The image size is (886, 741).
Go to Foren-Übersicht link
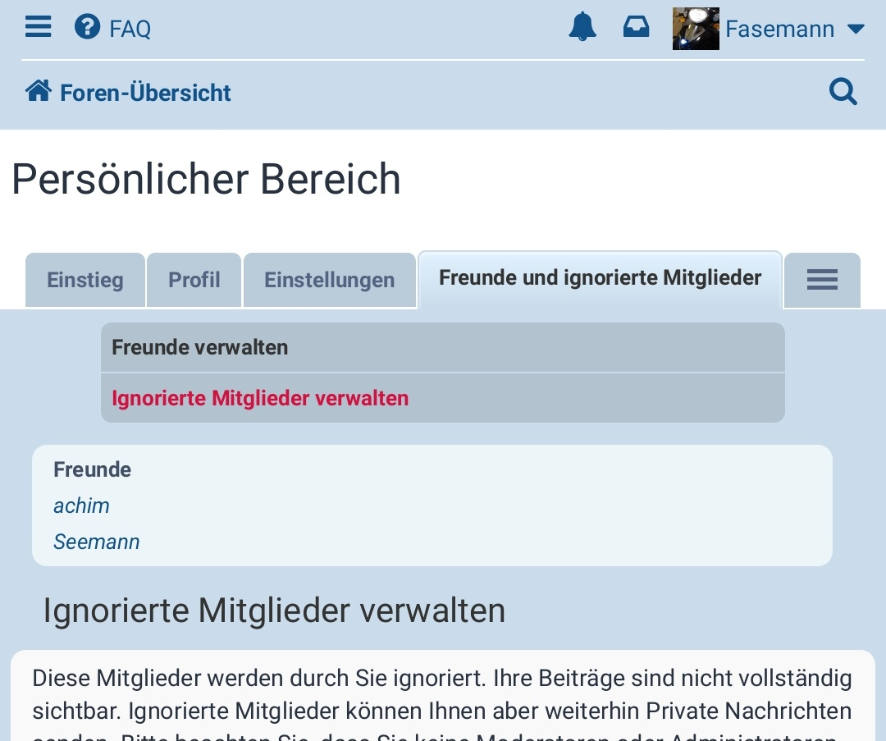click(x=145, y=93)
